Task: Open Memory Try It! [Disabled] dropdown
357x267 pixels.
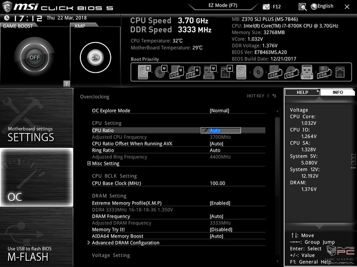Action: pyautogui.click(x=221, y=229)
